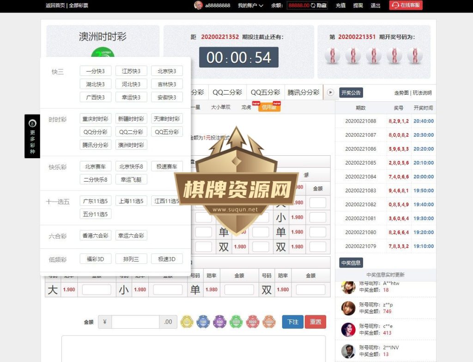
Task: Select the 500 betting chip
Action: coord(219,321)
